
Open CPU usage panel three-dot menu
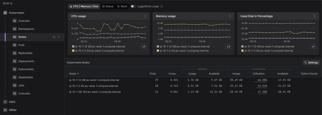click(145, 16)
